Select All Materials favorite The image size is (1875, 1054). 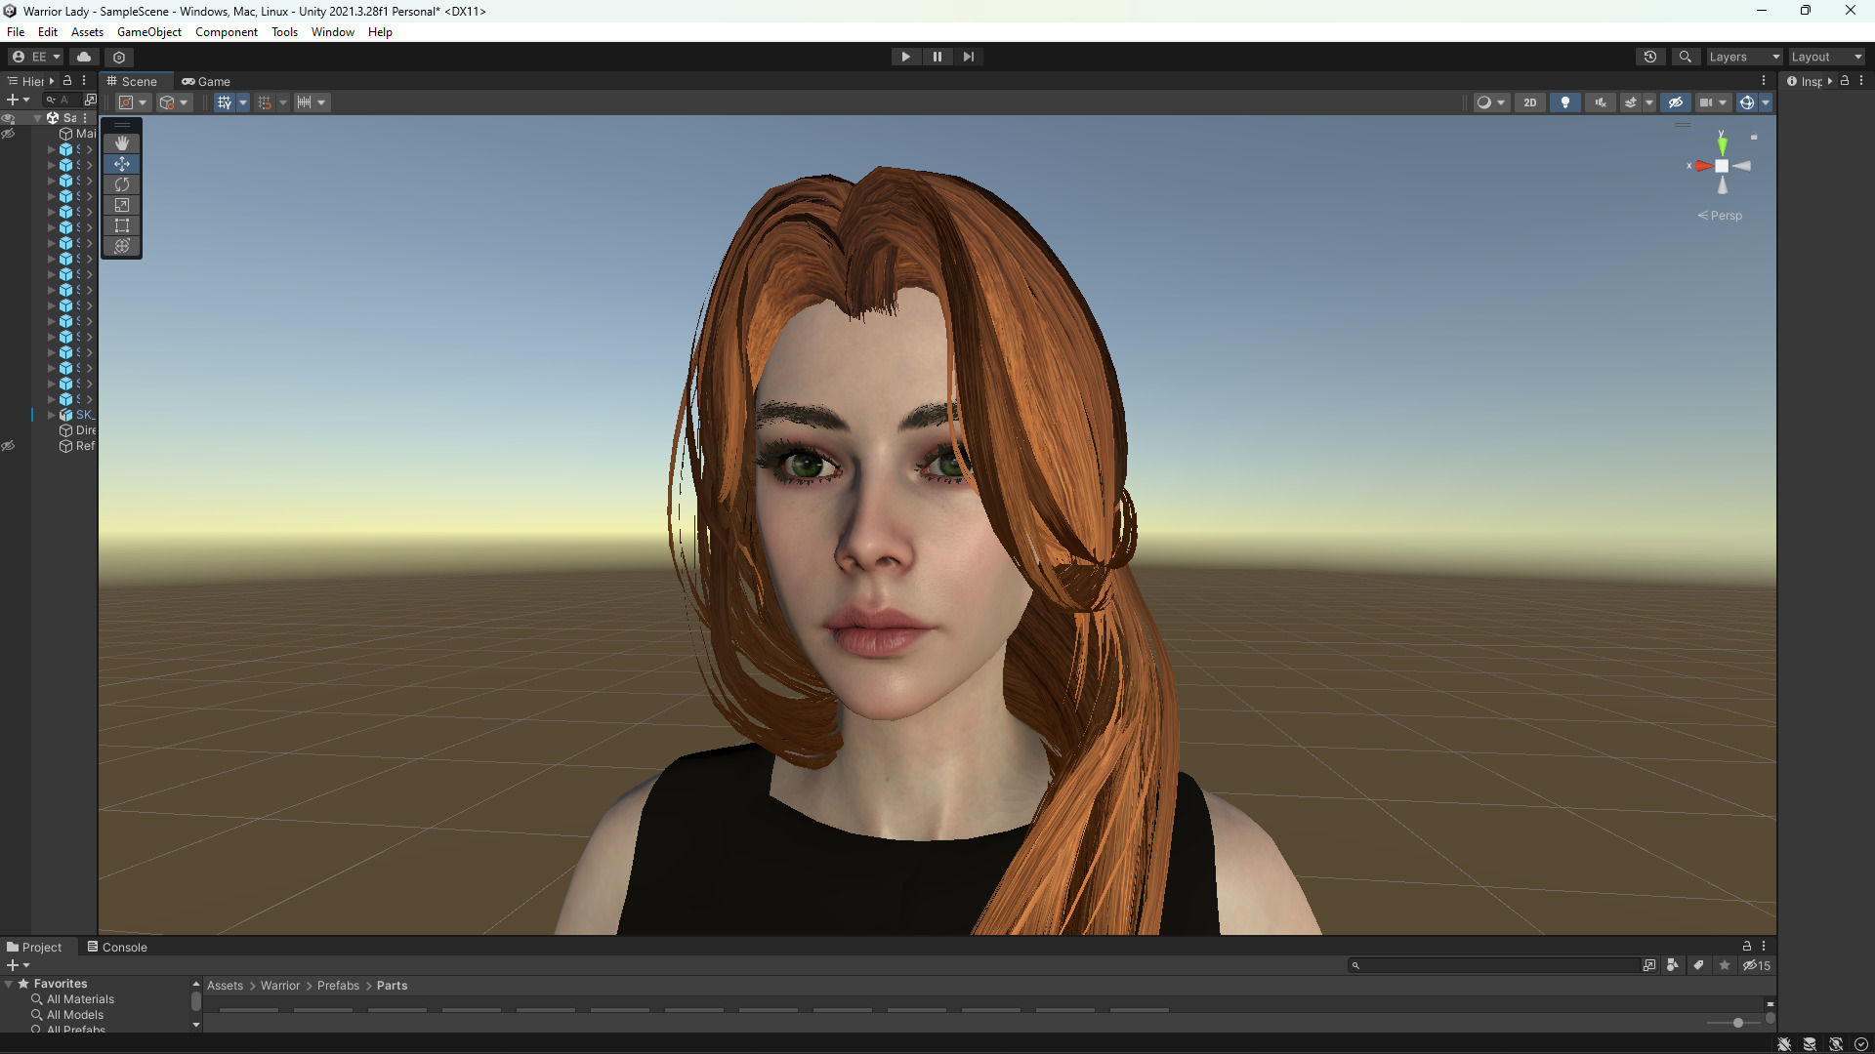tap(80, 999)
